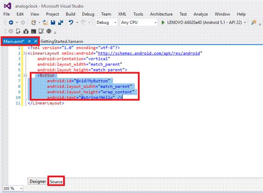The height and width of the screenshot is (193, 263).
Task: Collapse the Button code block
Action: [x=25, y=75]
